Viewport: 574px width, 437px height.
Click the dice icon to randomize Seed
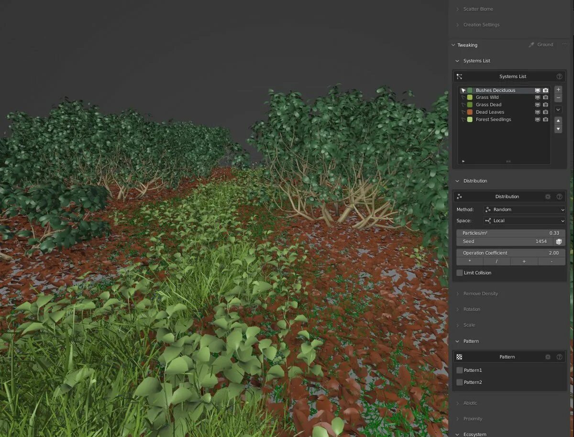coord(559,241)
